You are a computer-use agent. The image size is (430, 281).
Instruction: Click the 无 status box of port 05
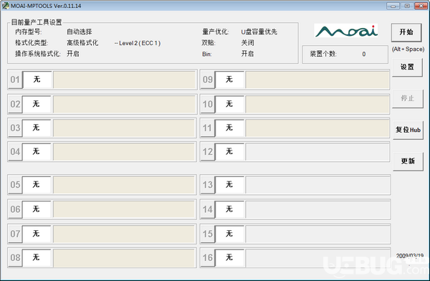click(x=37, y=184)
